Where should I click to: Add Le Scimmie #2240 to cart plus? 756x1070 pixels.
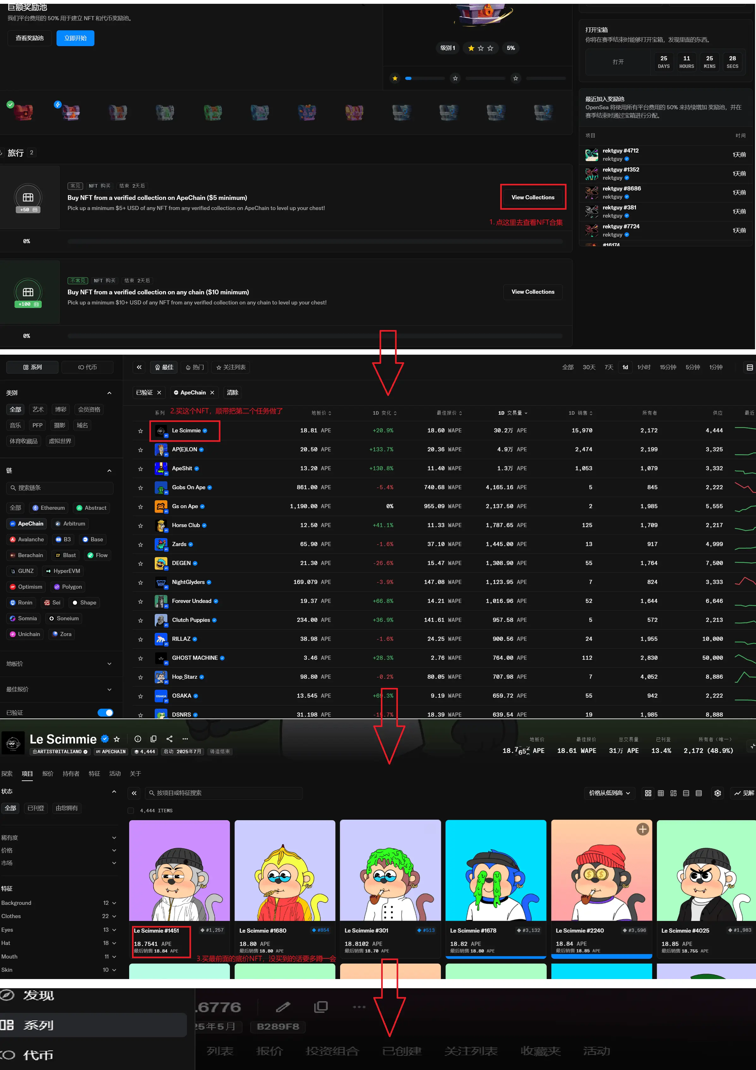[643, 829]
